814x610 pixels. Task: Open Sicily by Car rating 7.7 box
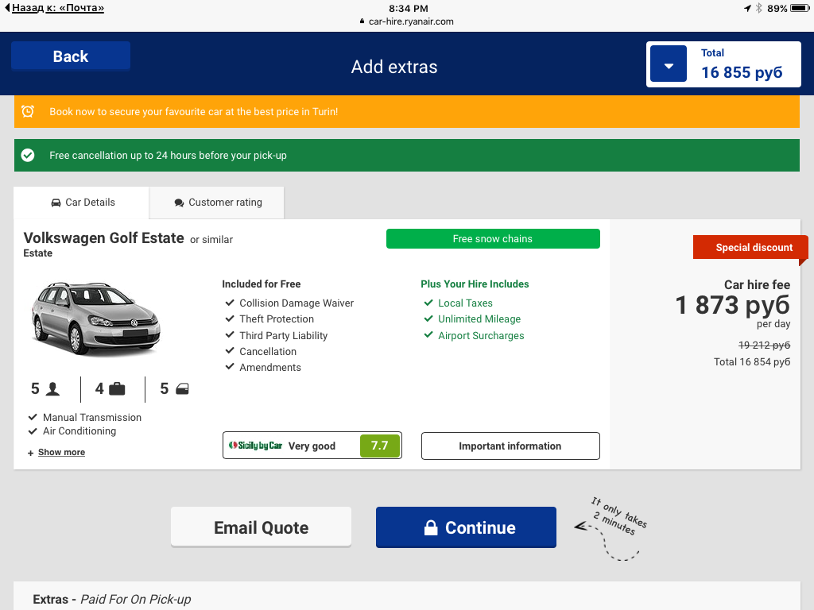tap(312, 446)
